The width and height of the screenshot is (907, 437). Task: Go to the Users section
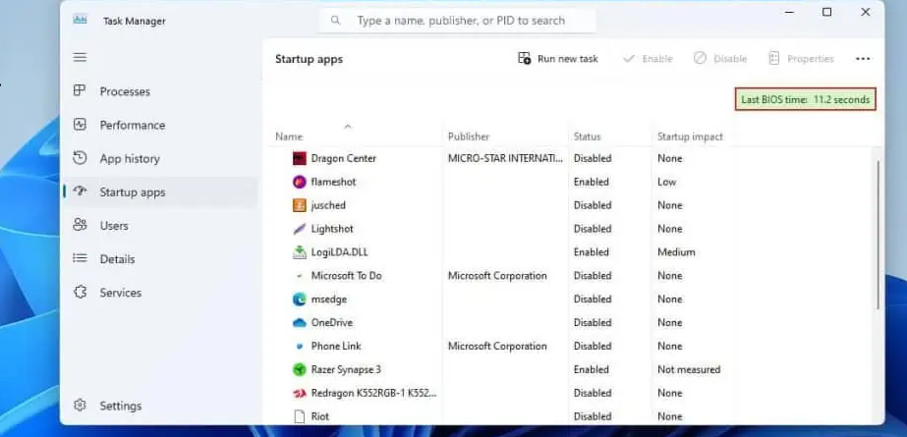[x=113, y=225]
